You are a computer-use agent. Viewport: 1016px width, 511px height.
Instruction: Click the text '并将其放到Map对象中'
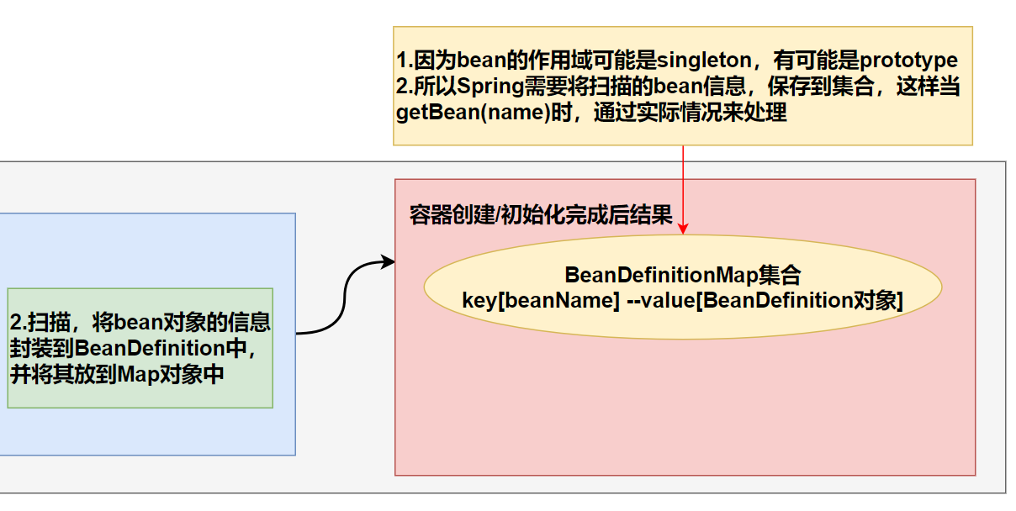pyautogui.click(x=117, y=375)
